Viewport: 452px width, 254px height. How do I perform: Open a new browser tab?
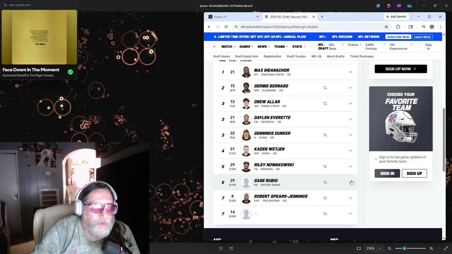pos(322,17)
